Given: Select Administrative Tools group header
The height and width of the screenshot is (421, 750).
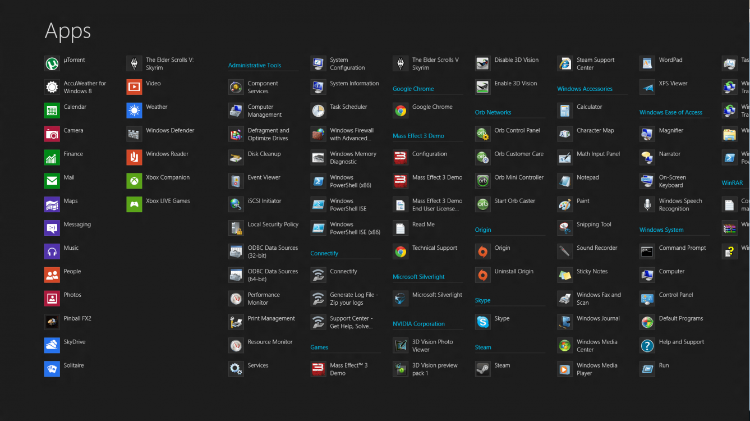Looking at the screenshot, I should point(255,66).
